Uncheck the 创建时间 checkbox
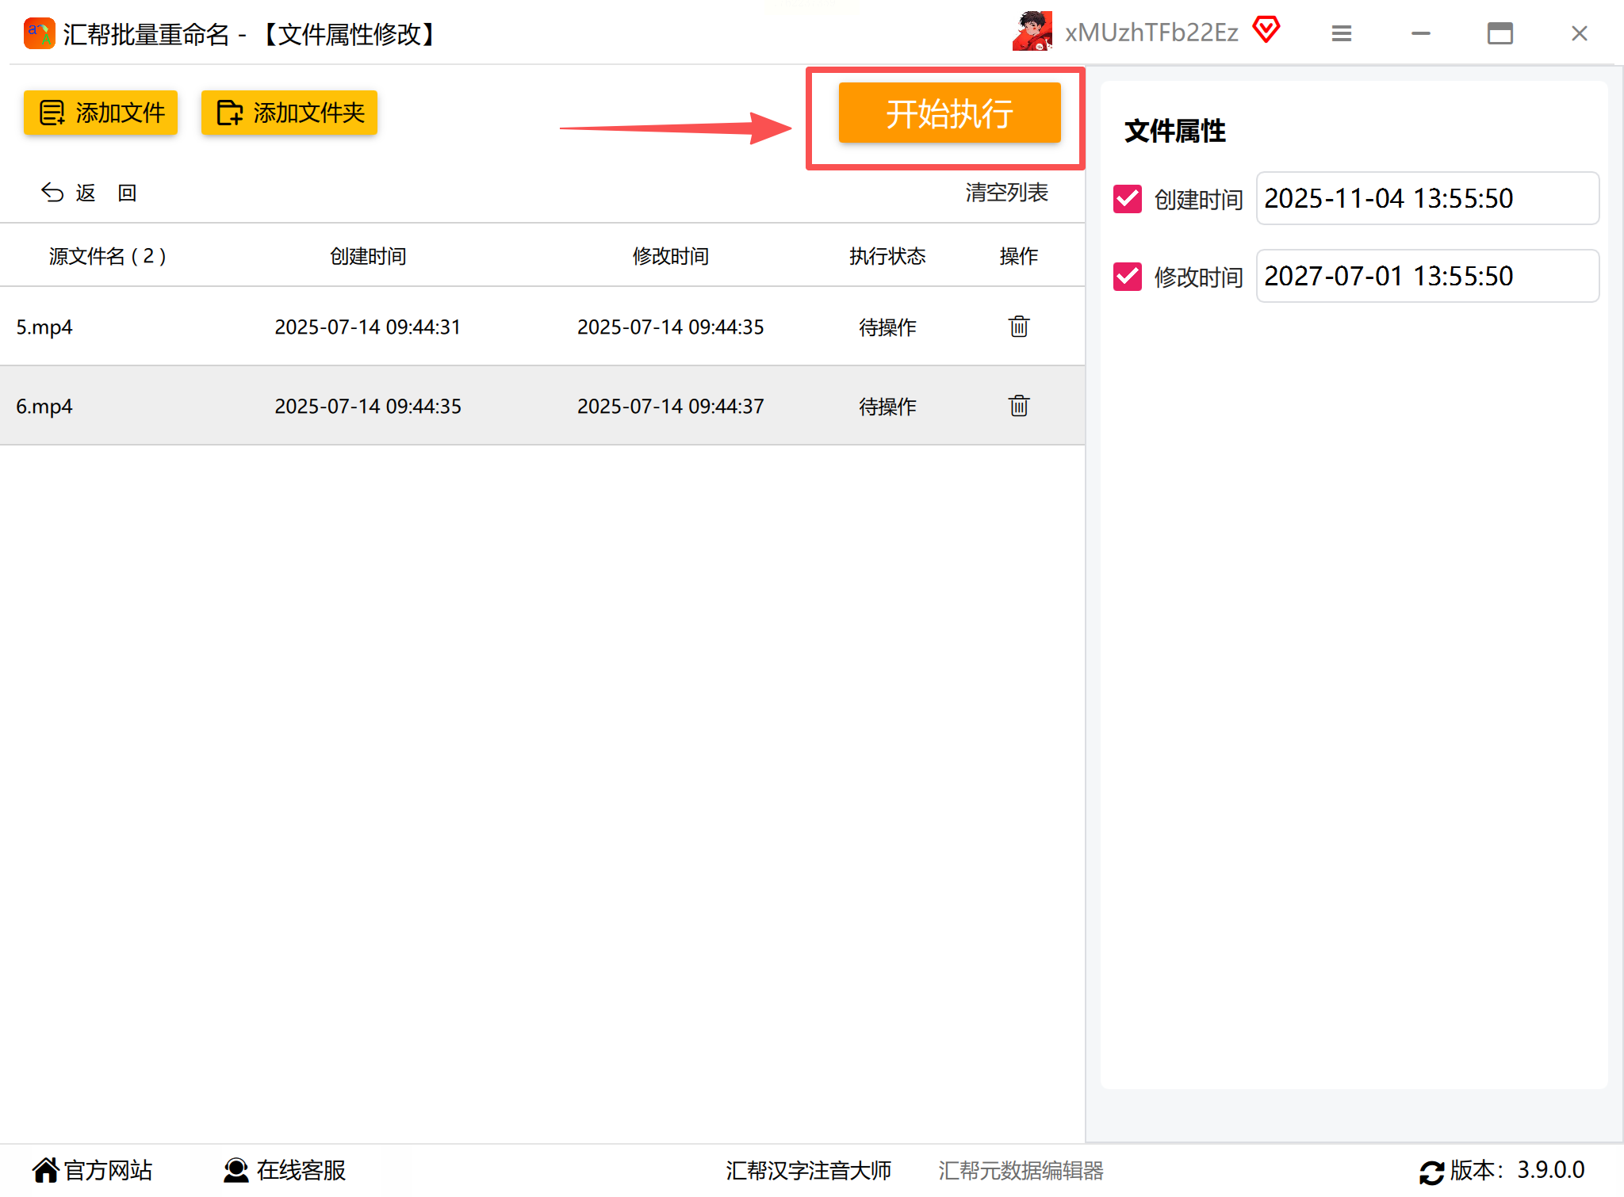Image resolution: width=1624 pixels, height=1197 pixels. 1127,199
